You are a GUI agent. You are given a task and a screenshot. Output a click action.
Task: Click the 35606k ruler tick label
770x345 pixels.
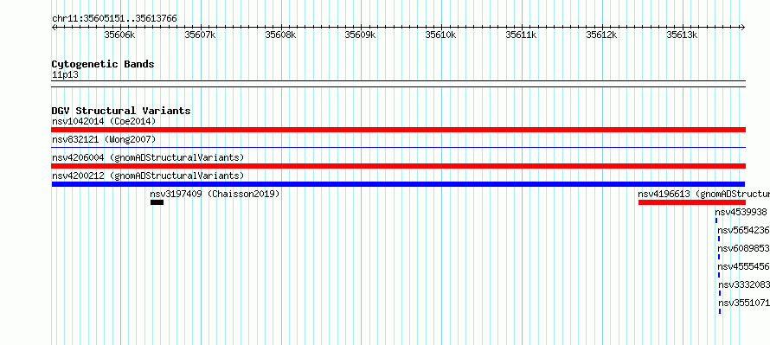[119, 35]
